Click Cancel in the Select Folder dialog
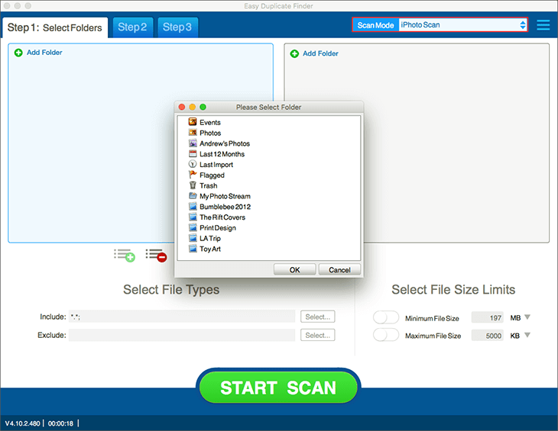The height and width of the screenshot is (431, 558). pyautogui.click(x=339, y=269)
